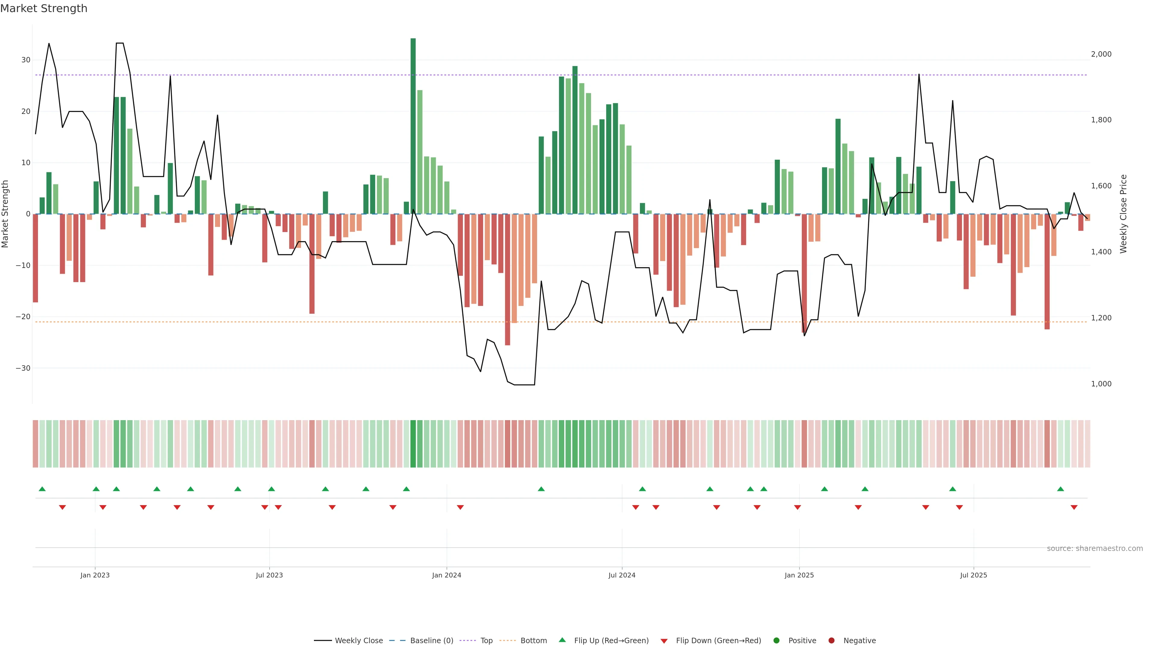The height and width of the screenshot is (651, 1158).
Task: Click the Jan 2024 x-axis label
Action: pyautogui.click(x=446, y=575)
